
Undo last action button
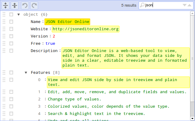click(25, 5)
